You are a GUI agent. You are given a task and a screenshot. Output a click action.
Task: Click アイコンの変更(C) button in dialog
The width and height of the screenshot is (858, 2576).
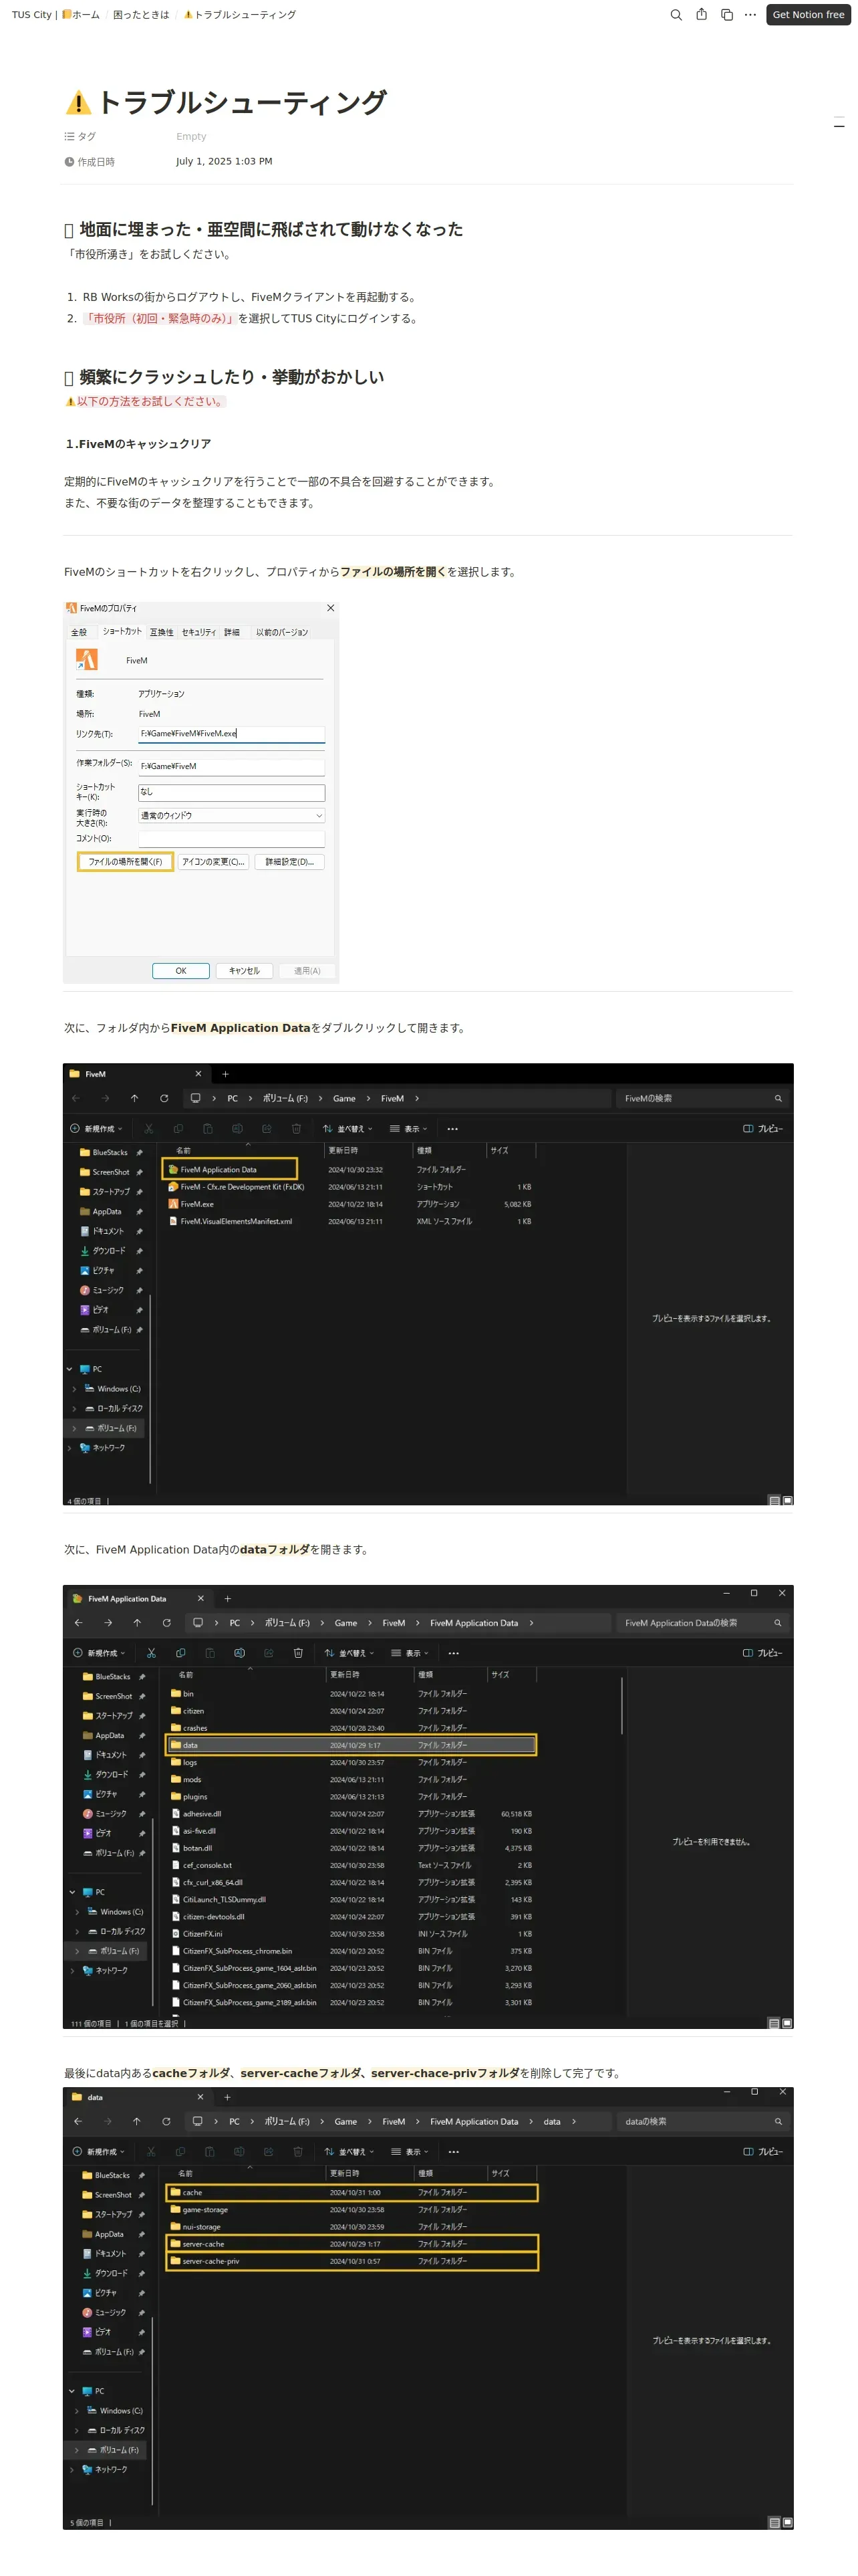coord(212,861)
